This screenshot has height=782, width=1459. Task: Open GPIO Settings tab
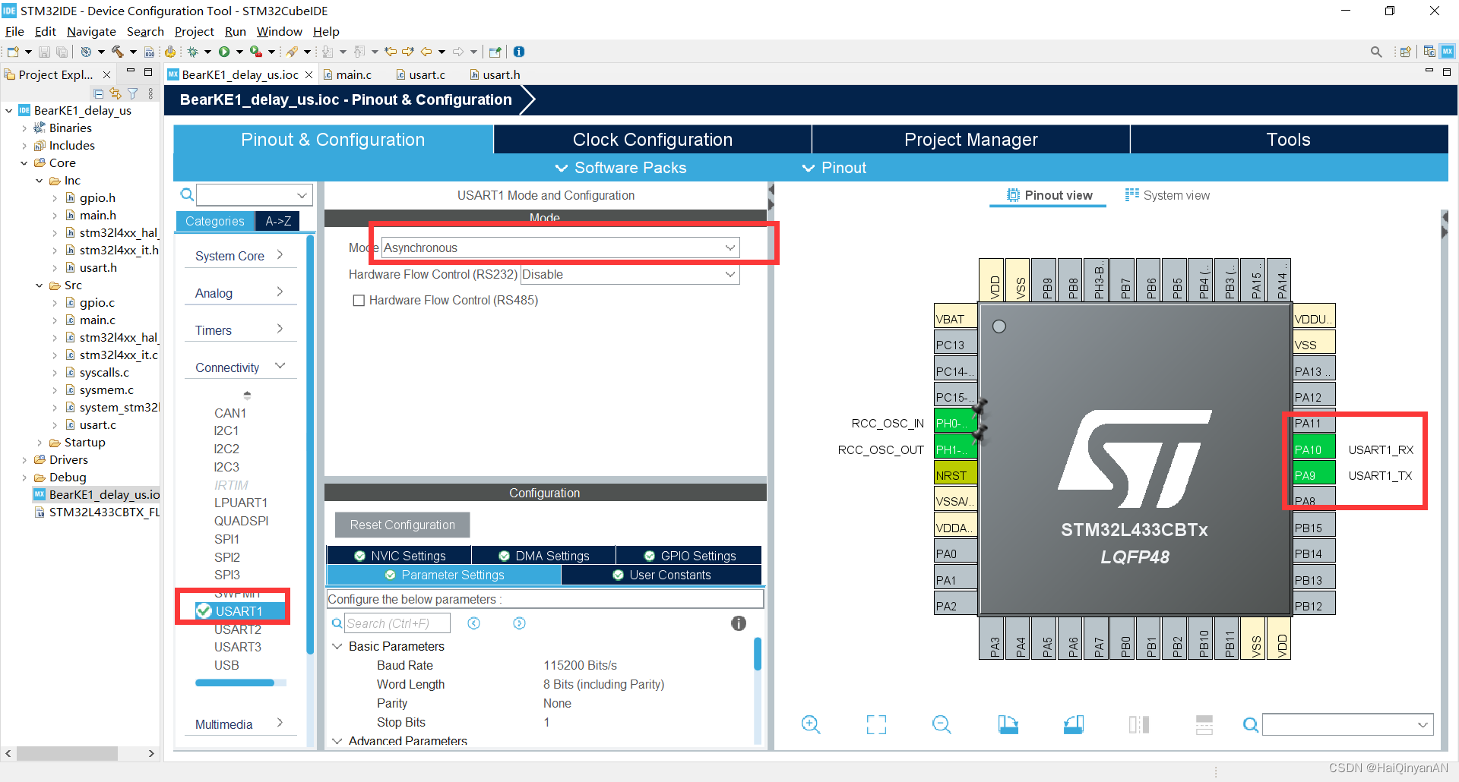(689, 556)
